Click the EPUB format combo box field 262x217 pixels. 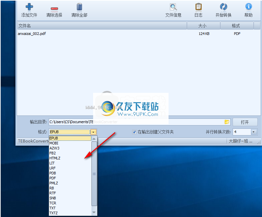[70, 132]
